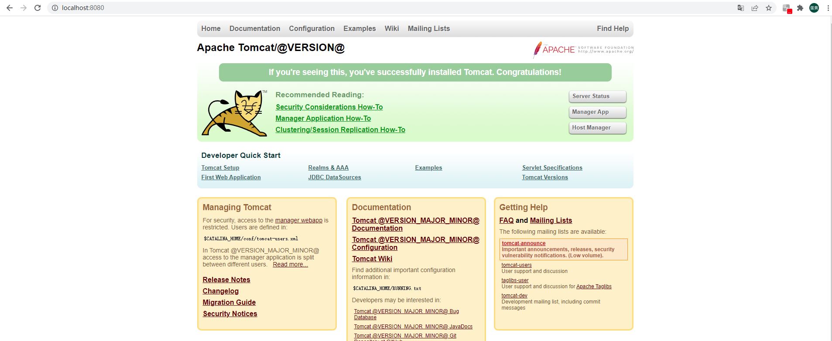This screenshot has height=341, width=832.
Task: Open the First Web Application link
Action: click(231, 177)
